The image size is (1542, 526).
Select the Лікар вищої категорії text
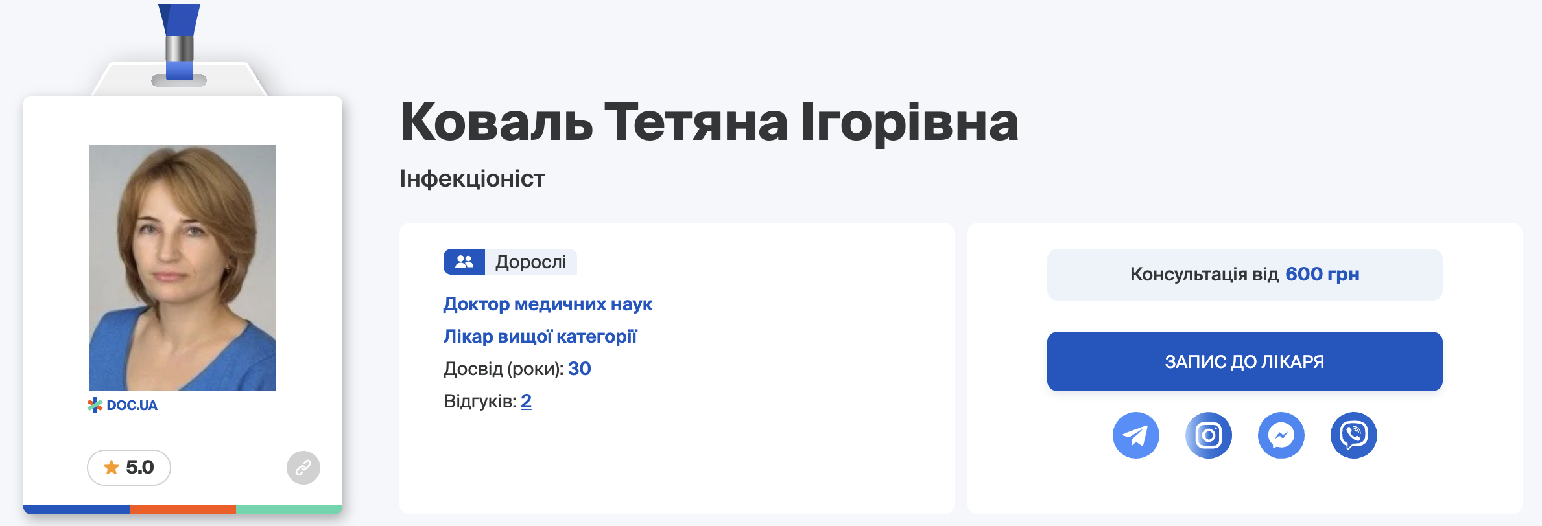click(540, 337)
